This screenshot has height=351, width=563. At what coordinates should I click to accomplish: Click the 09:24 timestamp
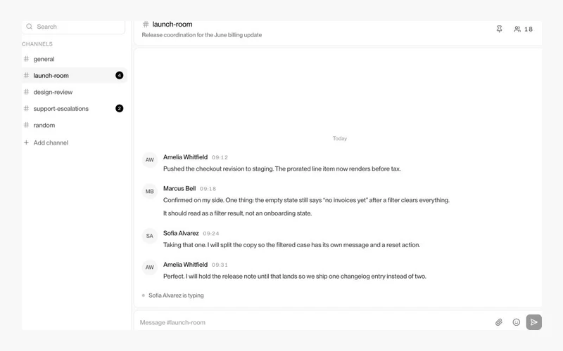[210, 234]
